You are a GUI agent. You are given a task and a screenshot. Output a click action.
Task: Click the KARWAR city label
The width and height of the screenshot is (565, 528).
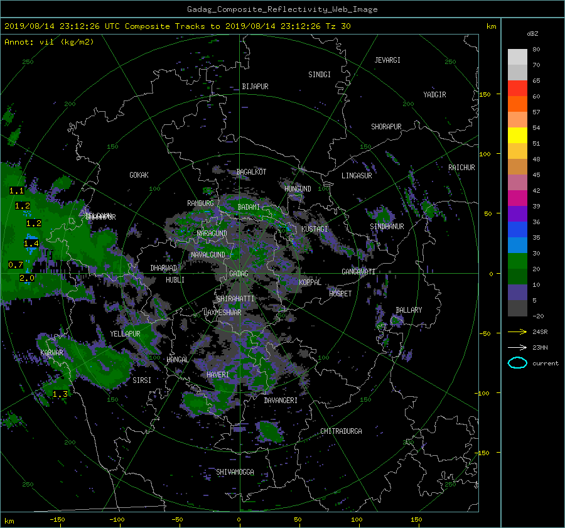[x=51, y=353]
